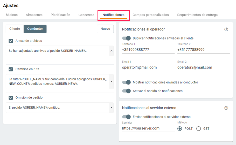Click the Nuevo button
Screen dimensions: 236x145
[x=105, y=29]
